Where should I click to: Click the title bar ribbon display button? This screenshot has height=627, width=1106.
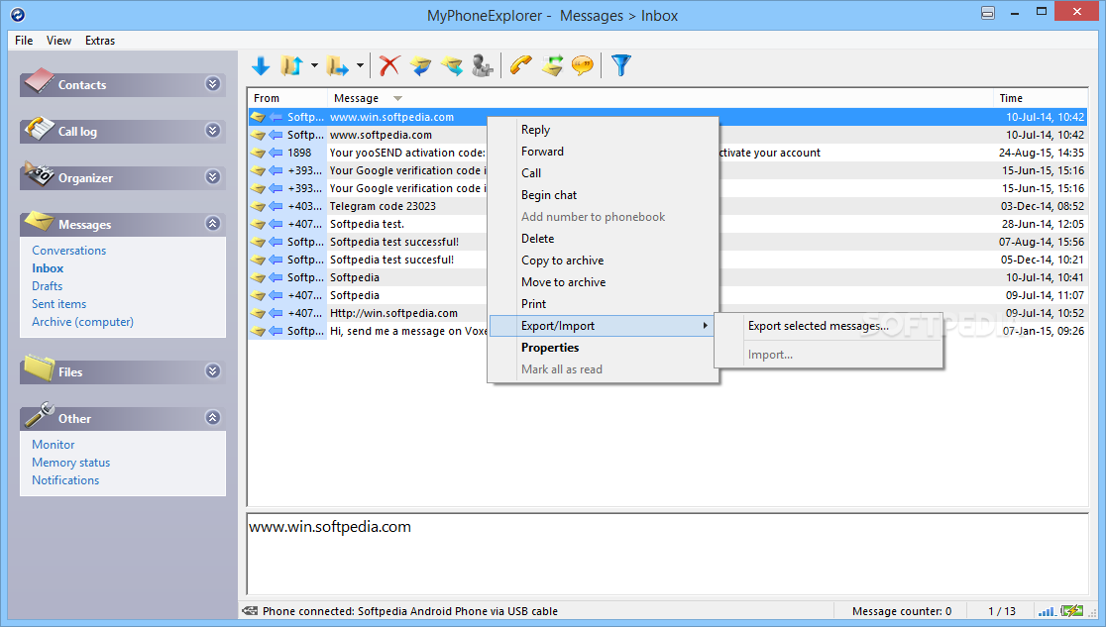tap(988, 13)
